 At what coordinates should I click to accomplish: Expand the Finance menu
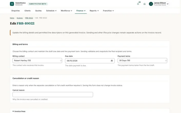[81, 11]
